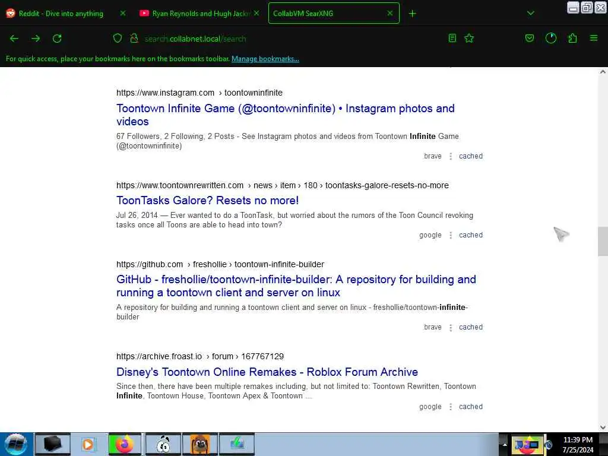Open the Firefox account circle icon
This screenshot has width=608, height=456.
(x=550, y=38)
